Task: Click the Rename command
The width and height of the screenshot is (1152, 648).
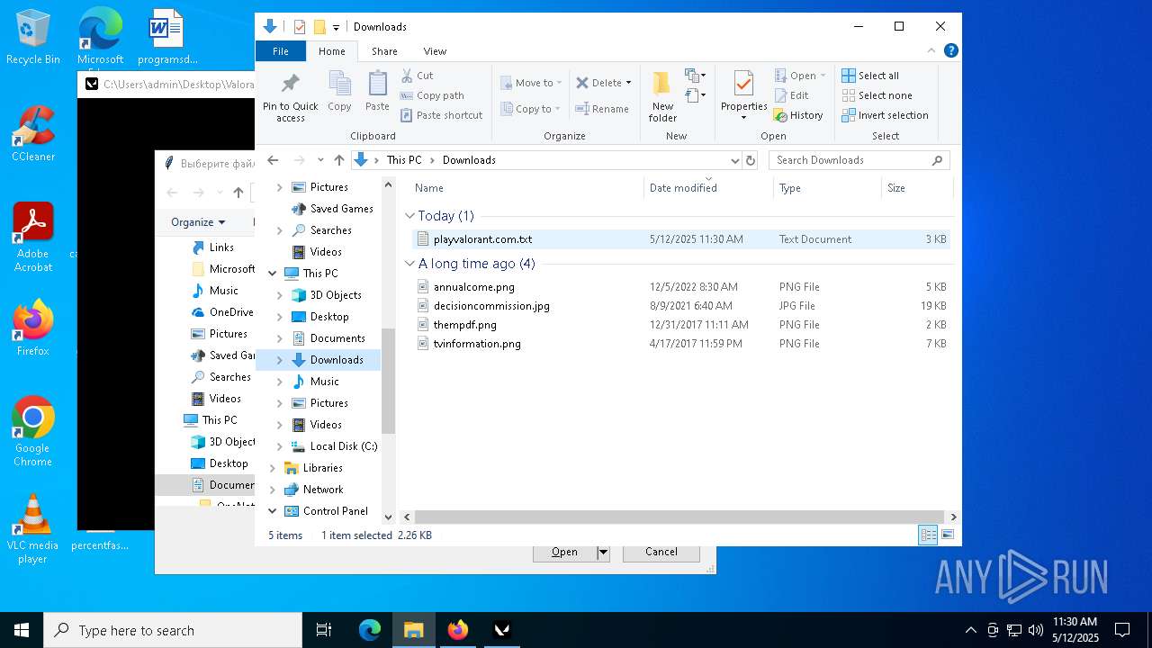Action: point(603,109)
